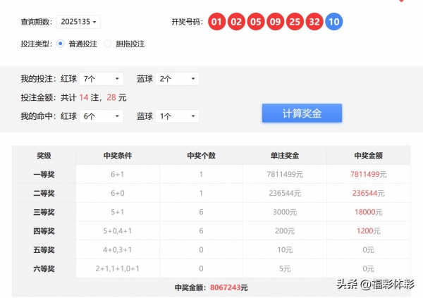Image resolution: width=423 pixels, height=298 pixels.
Task: Click red ball number 05
Action: tap(256, 22)
